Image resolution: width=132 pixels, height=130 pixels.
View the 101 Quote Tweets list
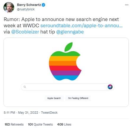coord(40,124)
